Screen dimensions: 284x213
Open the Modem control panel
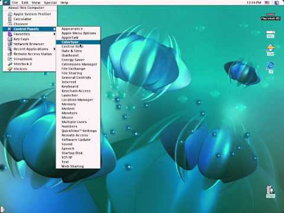tap(78, 108)
